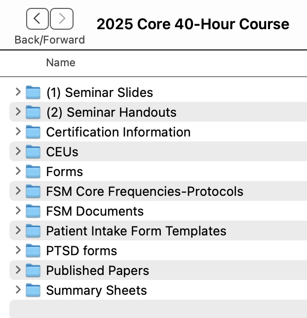Click the 2025 Core 40-Hour Course title

point(193,24)
